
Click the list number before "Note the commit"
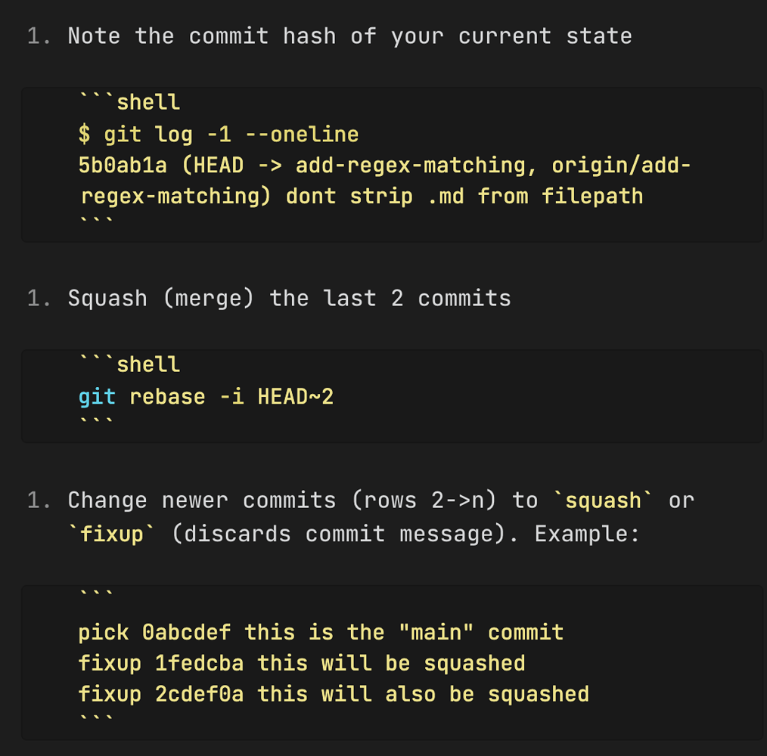pyautogui.click(x=39, y=36)
